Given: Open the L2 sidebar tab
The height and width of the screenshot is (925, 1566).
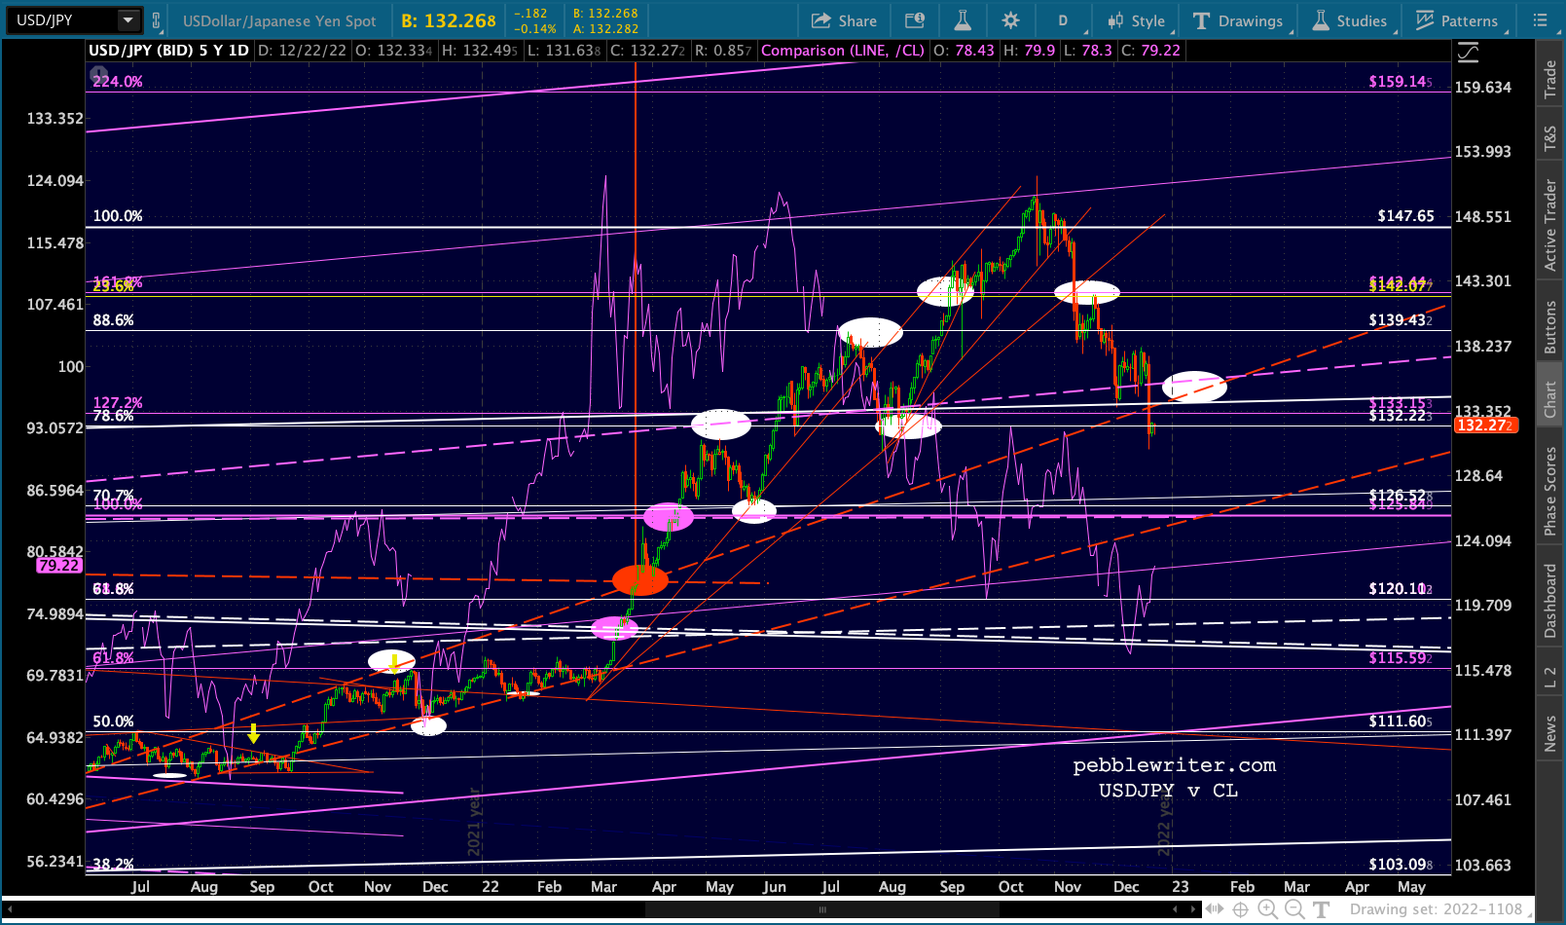Looking at the screenshot, I should (1550, 678).
